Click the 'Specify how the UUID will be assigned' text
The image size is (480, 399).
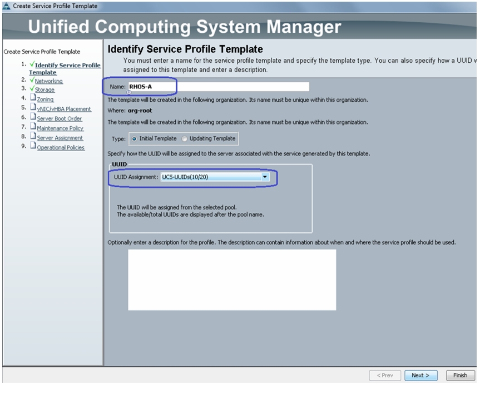(239, 154)
